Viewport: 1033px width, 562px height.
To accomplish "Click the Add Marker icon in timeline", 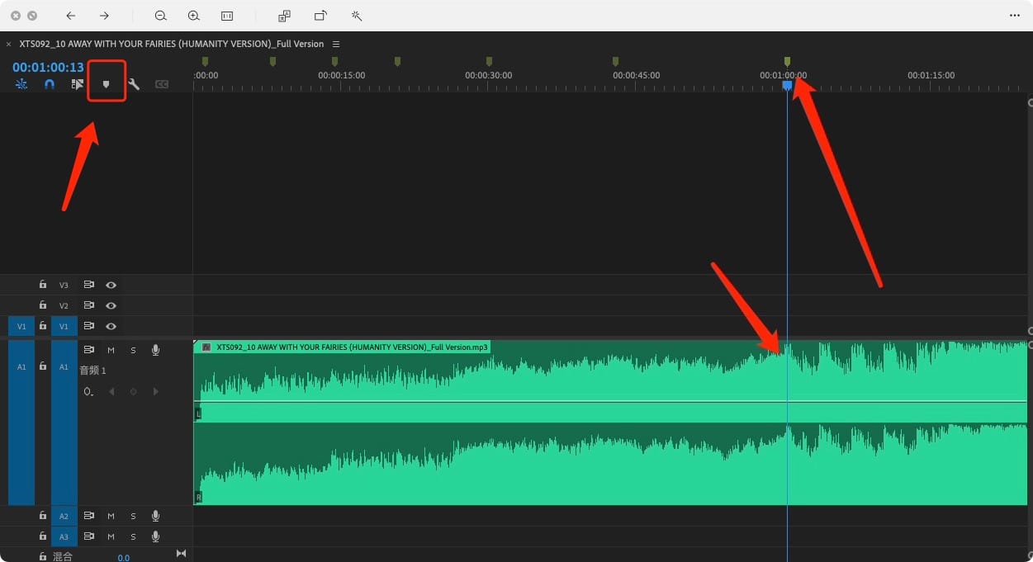I will click(106, 84).
